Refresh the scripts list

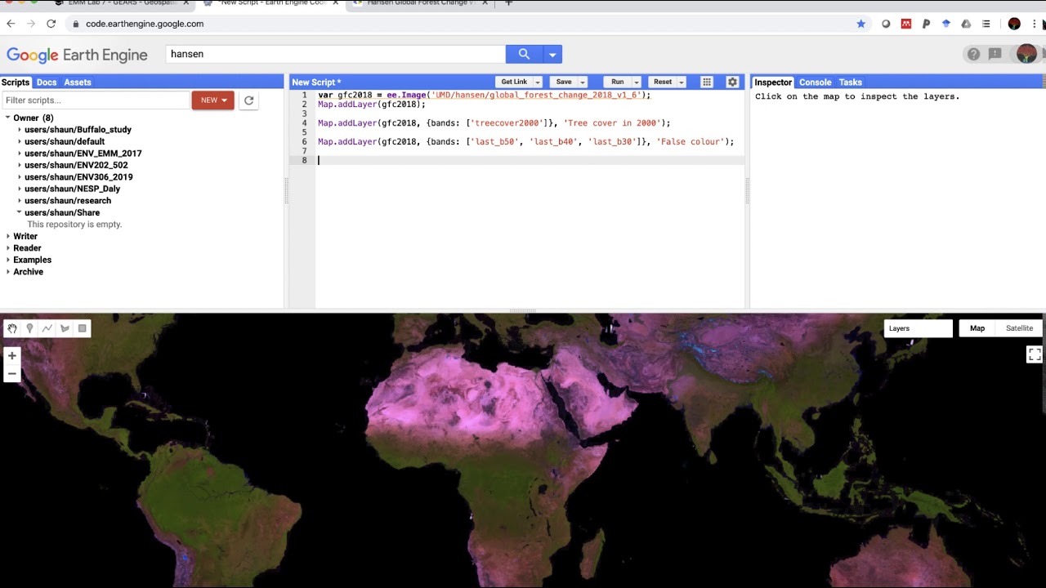248,100
